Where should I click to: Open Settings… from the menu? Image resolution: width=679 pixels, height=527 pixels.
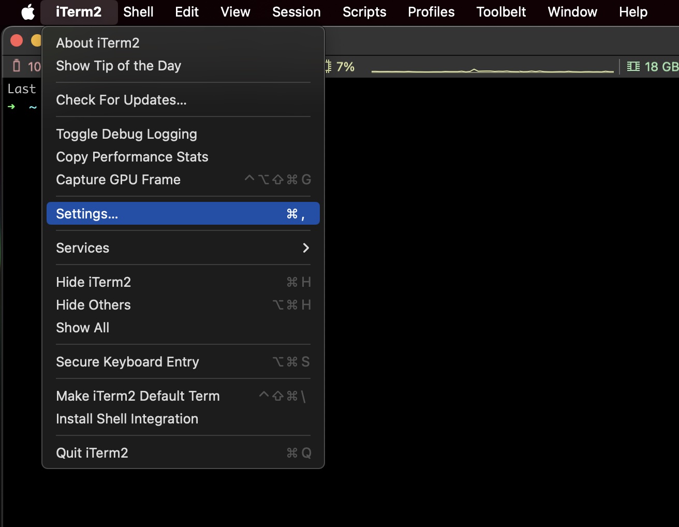[x=183, y=213]
